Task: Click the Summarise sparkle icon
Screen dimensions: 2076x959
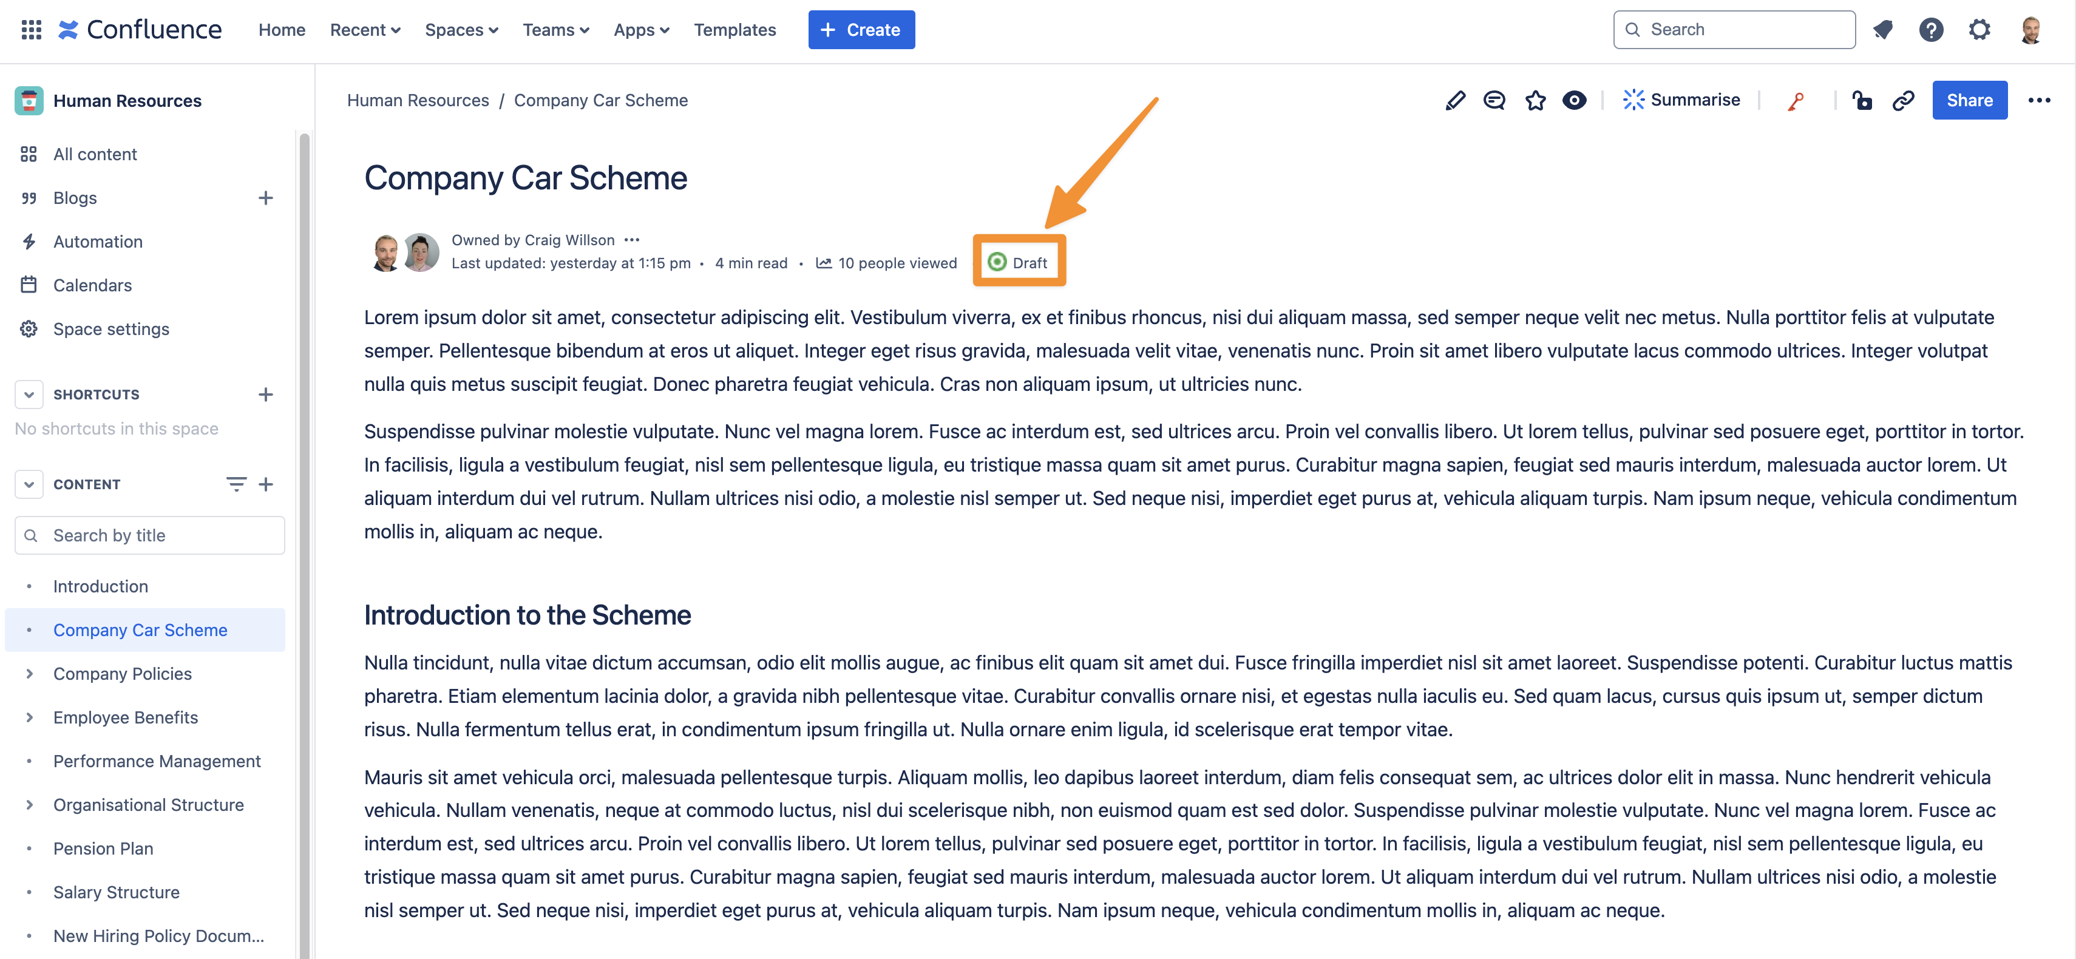Action: pyautogui.click(x=1633, y=99)
